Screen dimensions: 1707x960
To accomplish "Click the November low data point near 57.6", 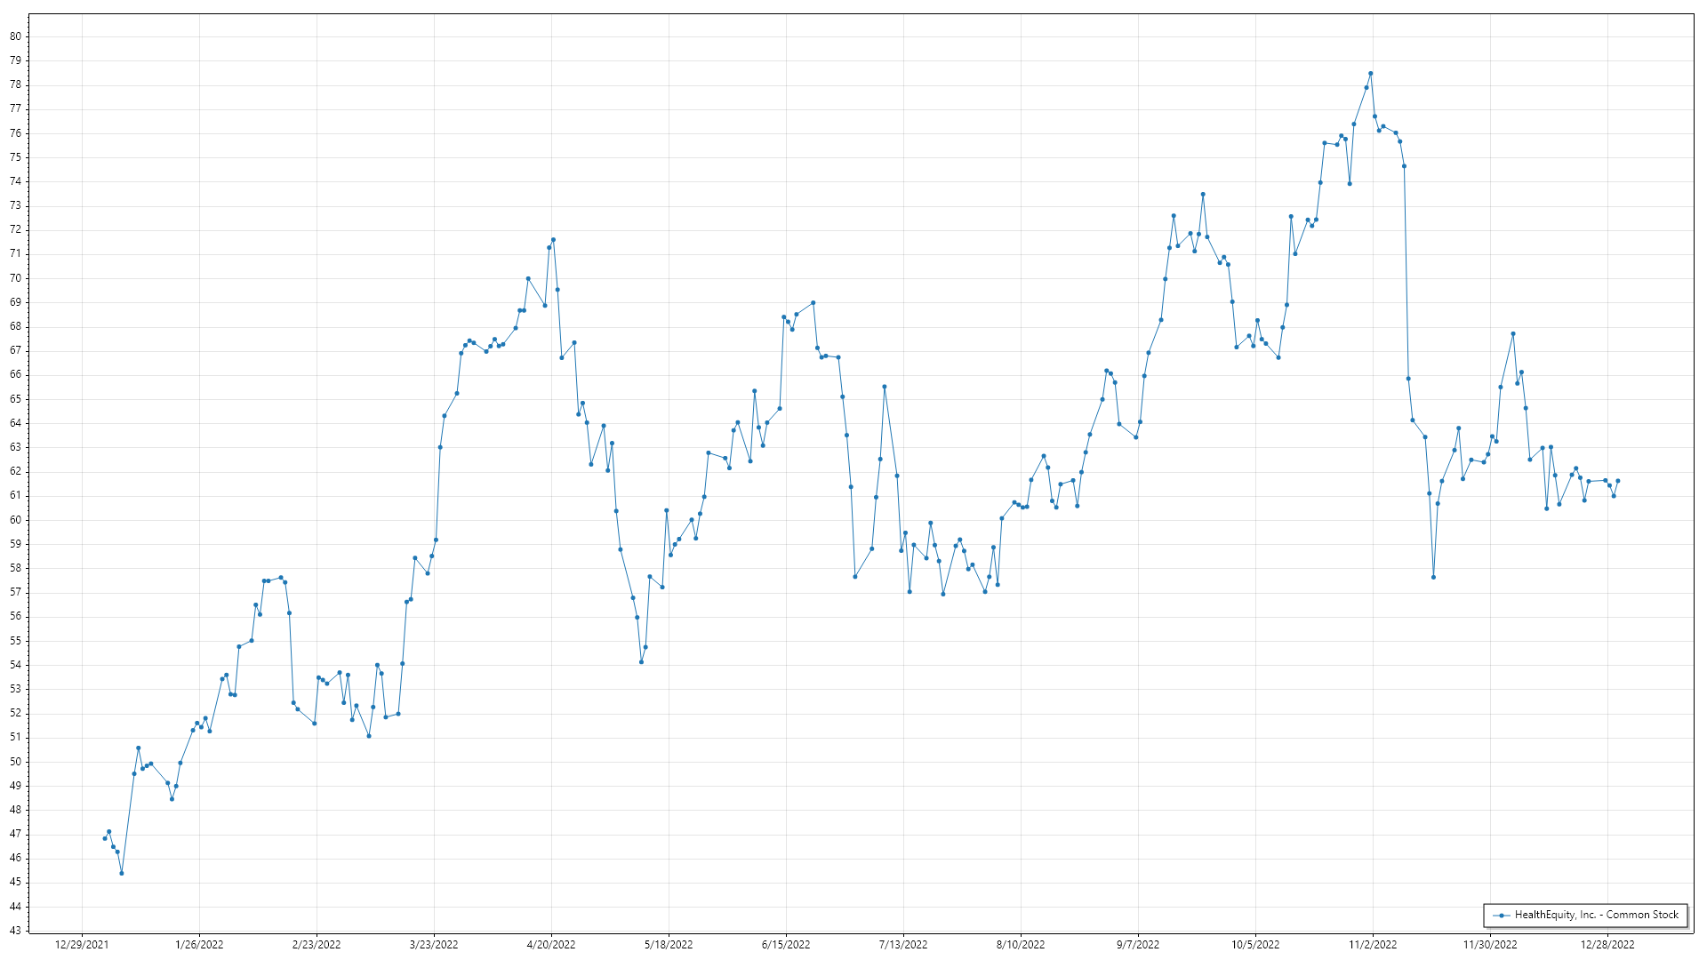I will point(1433,577).
